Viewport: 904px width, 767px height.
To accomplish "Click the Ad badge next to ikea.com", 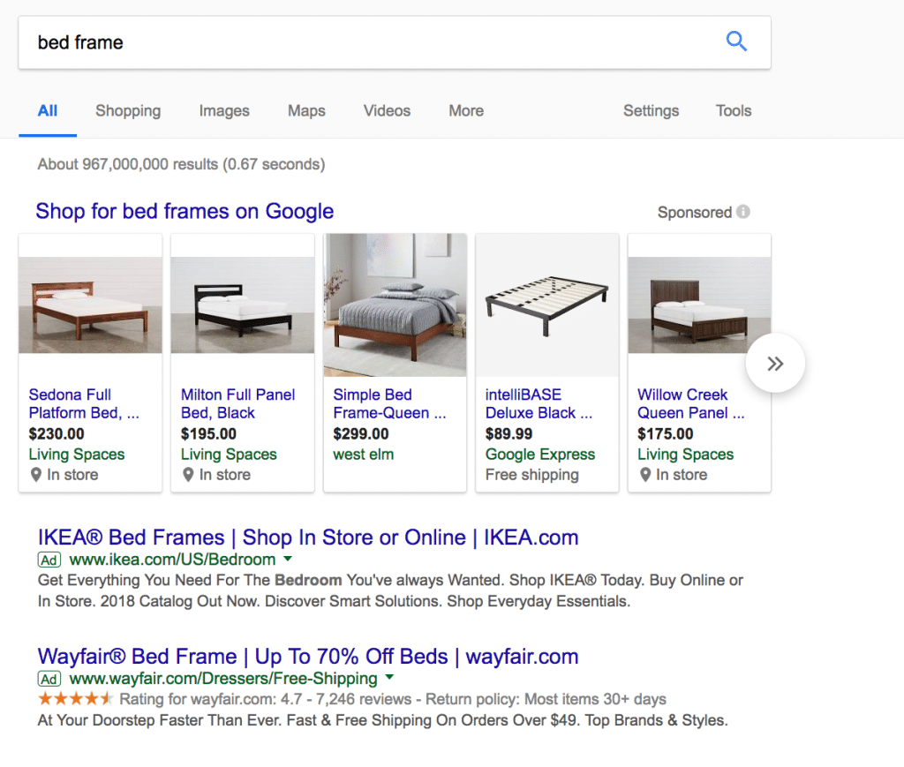I will pyautogui.click(x=49, y=560).
